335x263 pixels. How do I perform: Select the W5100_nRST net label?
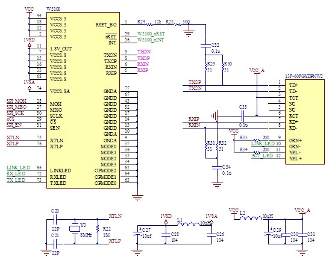pos(151,34)
